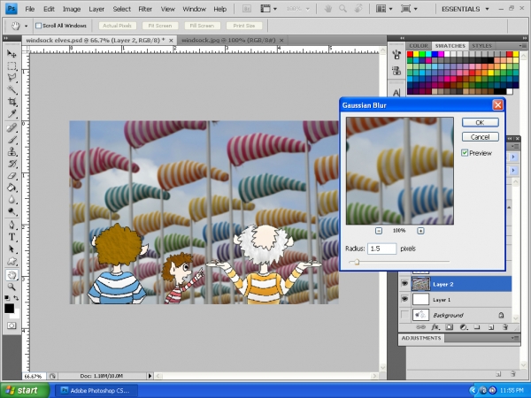Switch to the COLOR panel tab
The width and height of the screenshot is (531, 398).
419,46
